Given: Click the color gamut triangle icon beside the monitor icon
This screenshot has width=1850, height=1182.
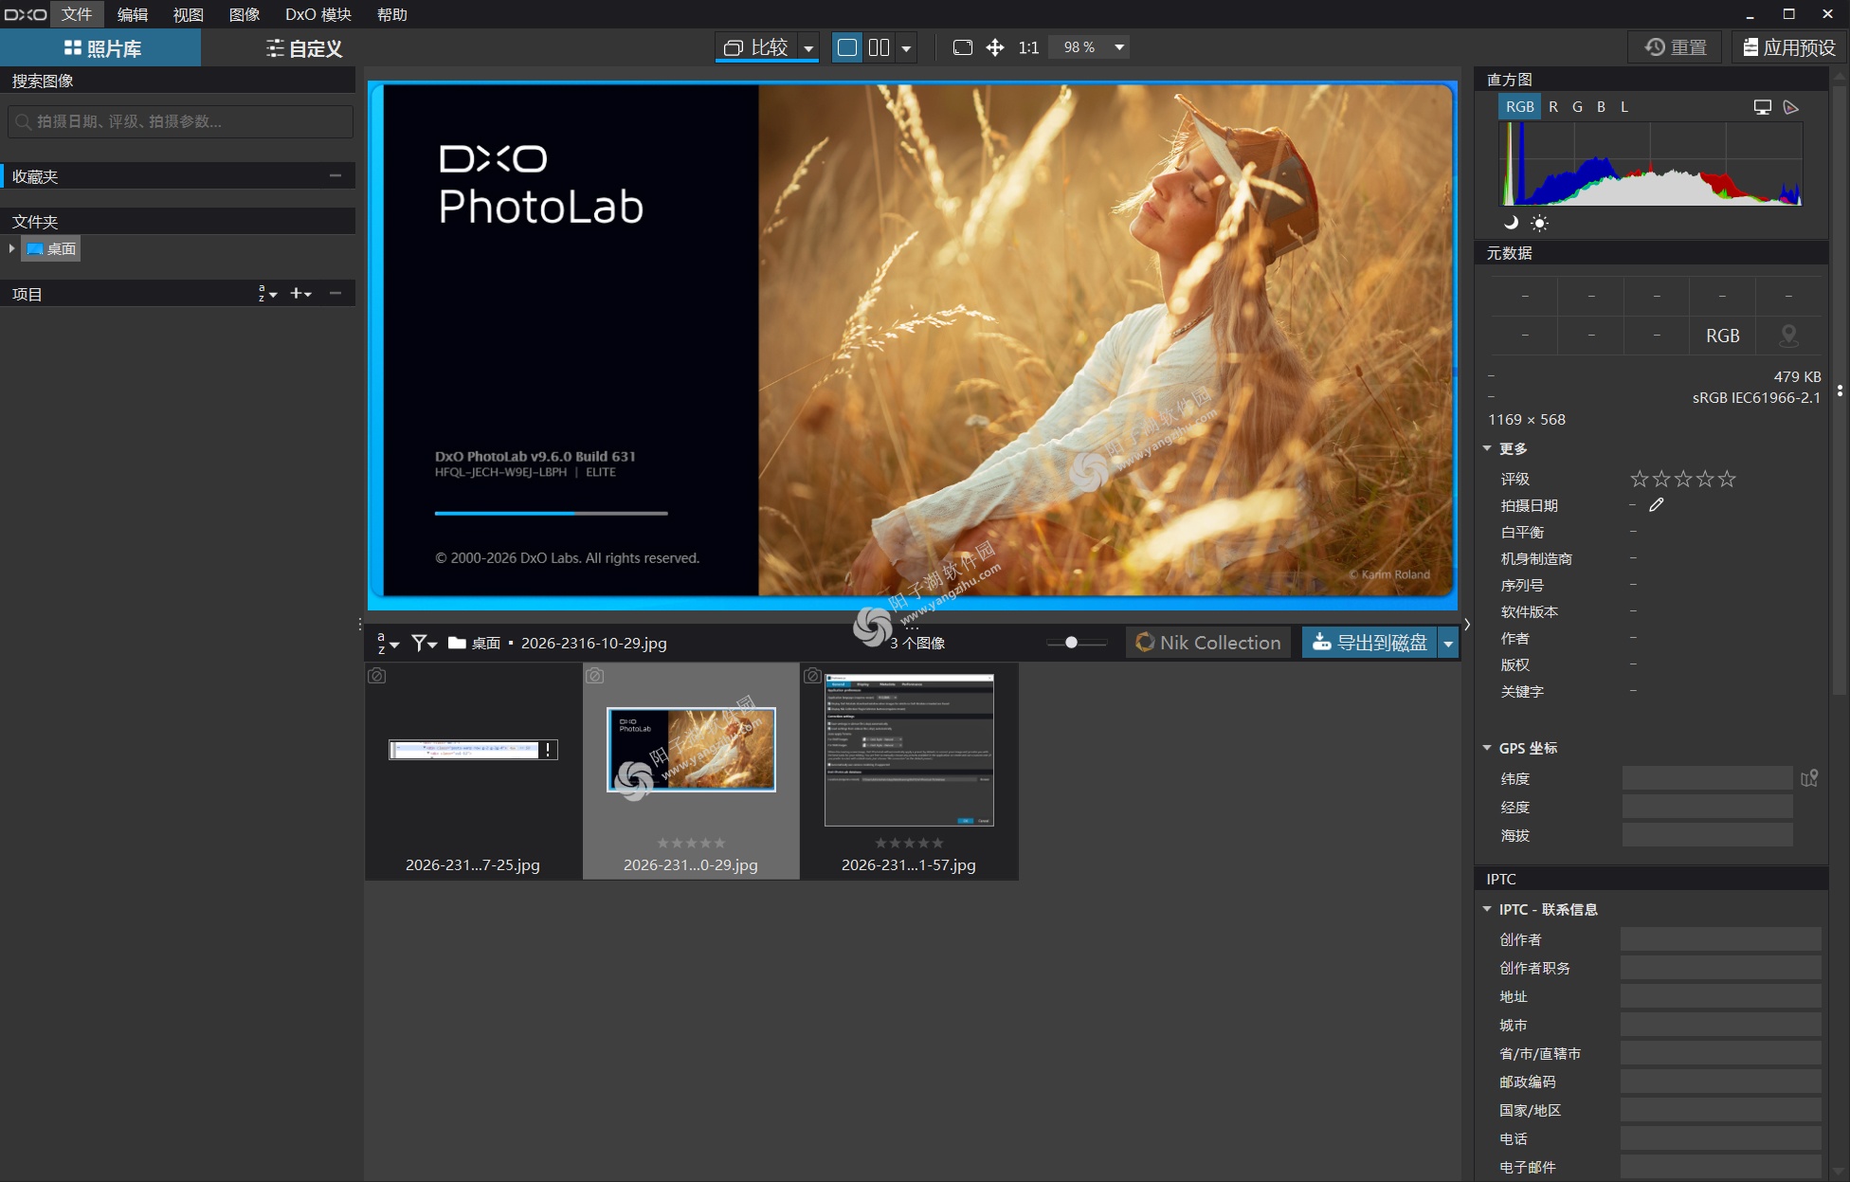Looking at the screenshot, I should [x=1791, y=106].
